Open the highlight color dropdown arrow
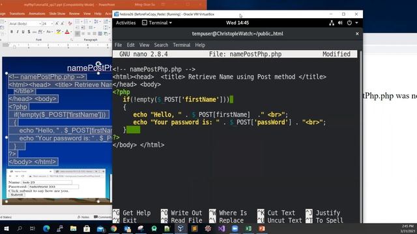 coord(62,32)
